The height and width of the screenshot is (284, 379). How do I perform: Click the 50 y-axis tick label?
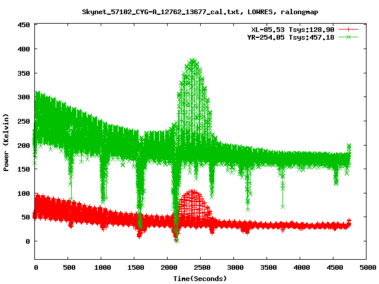[26, 217]
